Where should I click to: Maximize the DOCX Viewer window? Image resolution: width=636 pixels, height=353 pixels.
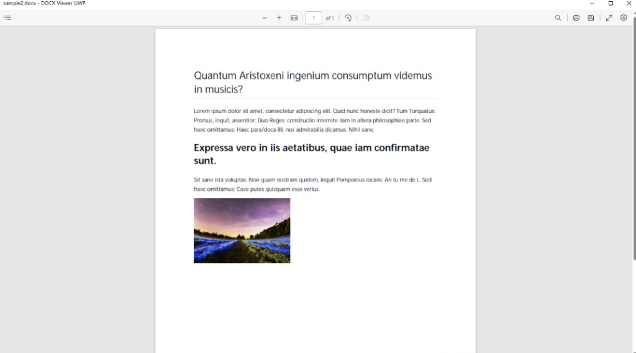(611, 3)
